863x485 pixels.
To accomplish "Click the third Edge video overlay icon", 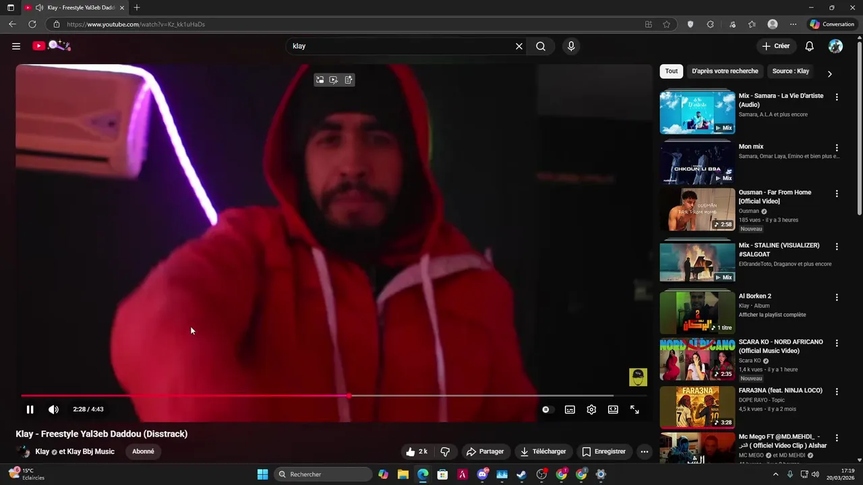I will [349, 79].
